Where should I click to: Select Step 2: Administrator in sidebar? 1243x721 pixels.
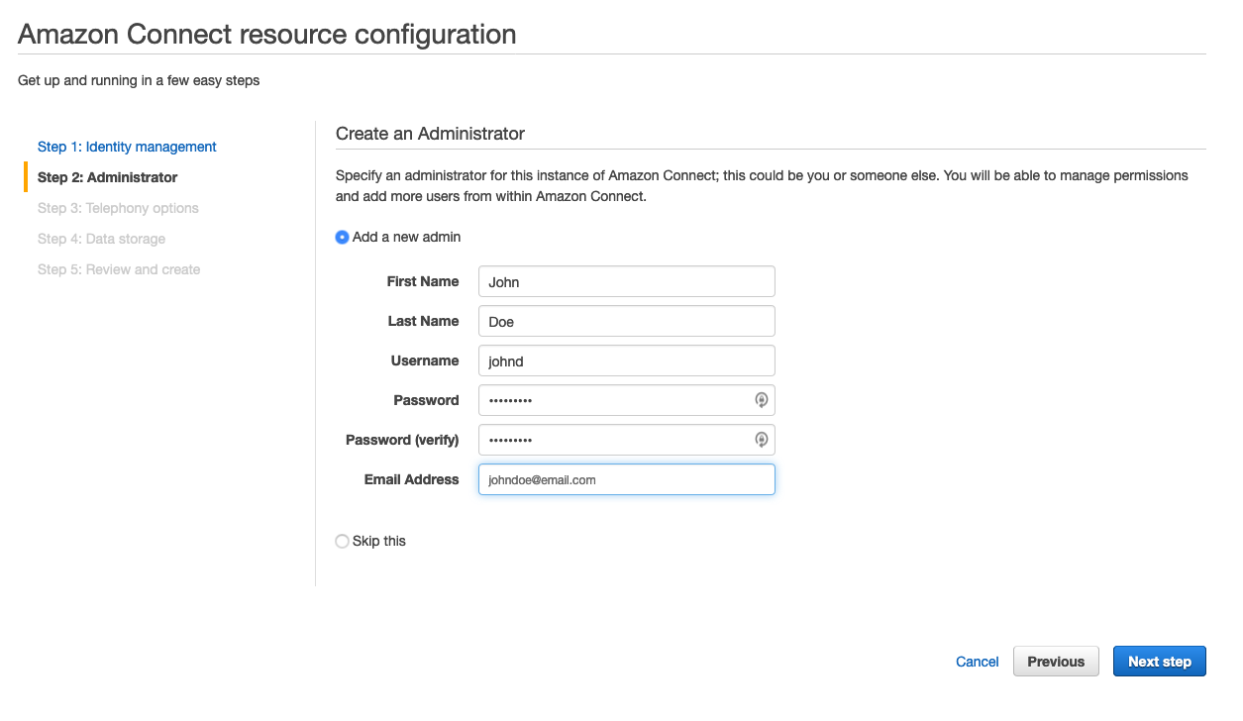point(107,177)
